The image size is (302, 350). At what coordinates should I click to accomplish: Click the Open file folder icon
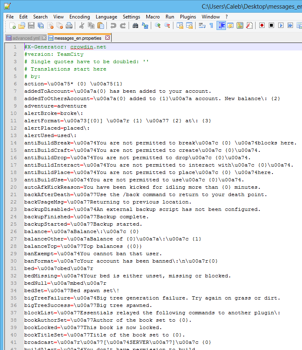(22, 25)
